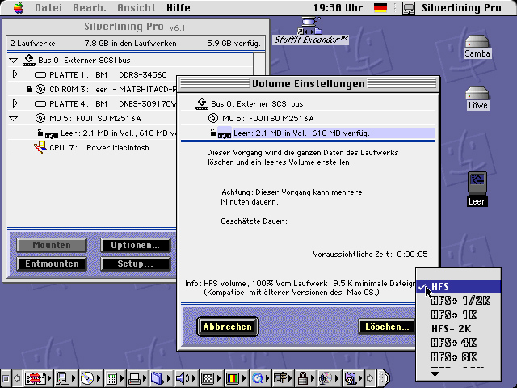Choose HFS+ 4K format option
The image size is (517, 388).
pos(458,343)
